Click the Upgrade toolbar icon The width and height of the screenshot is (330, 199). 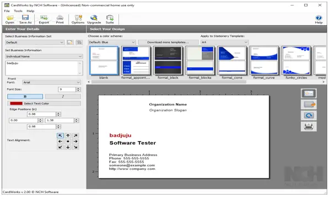pos(94,19)
